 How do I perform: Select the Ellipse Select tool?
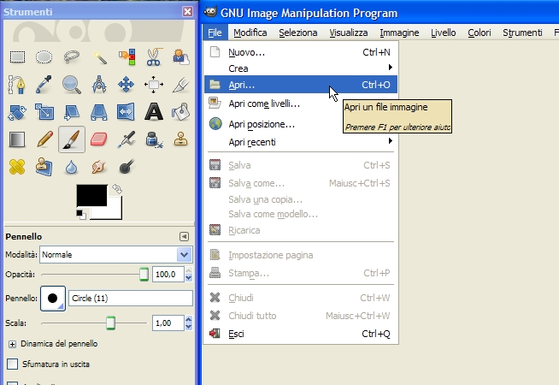point(44,57)
